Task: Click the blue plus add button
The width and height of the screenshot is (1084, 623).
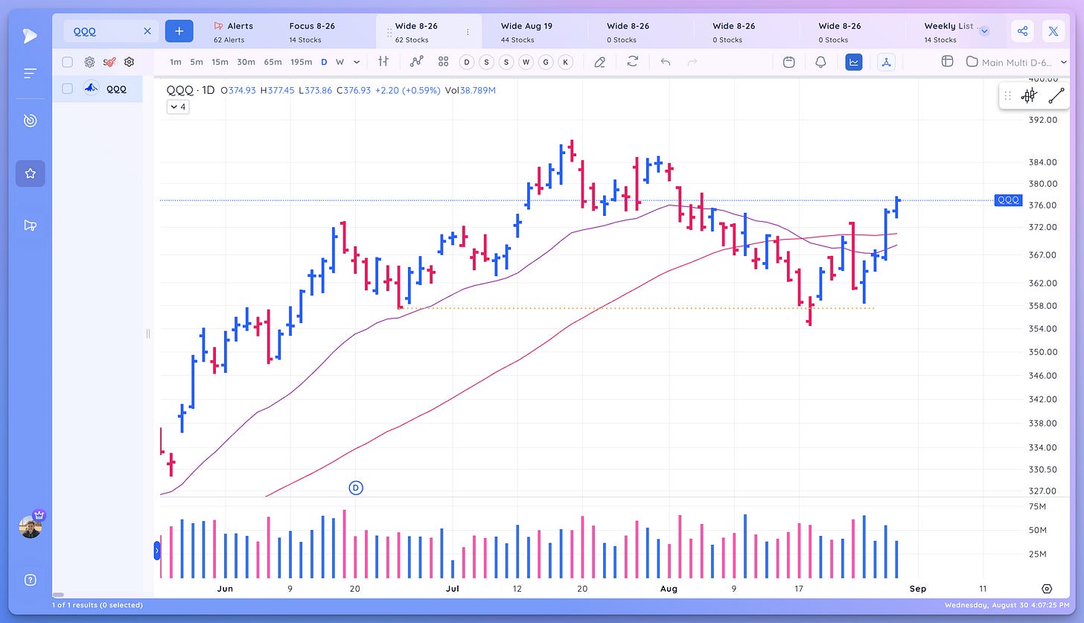Action: tap(179, 31)
